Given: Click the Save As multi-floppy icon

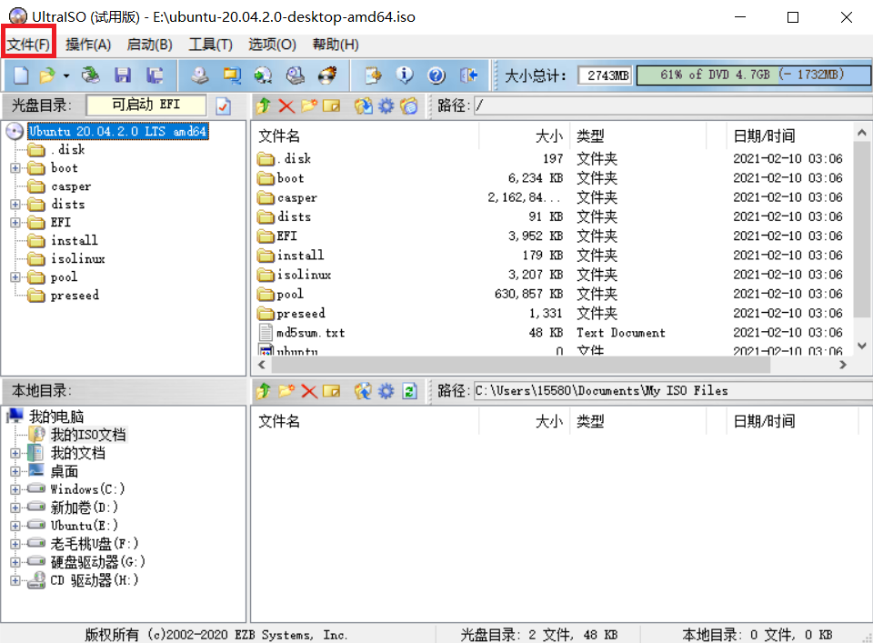Looking at the screenshot, I should click(155, 75).
